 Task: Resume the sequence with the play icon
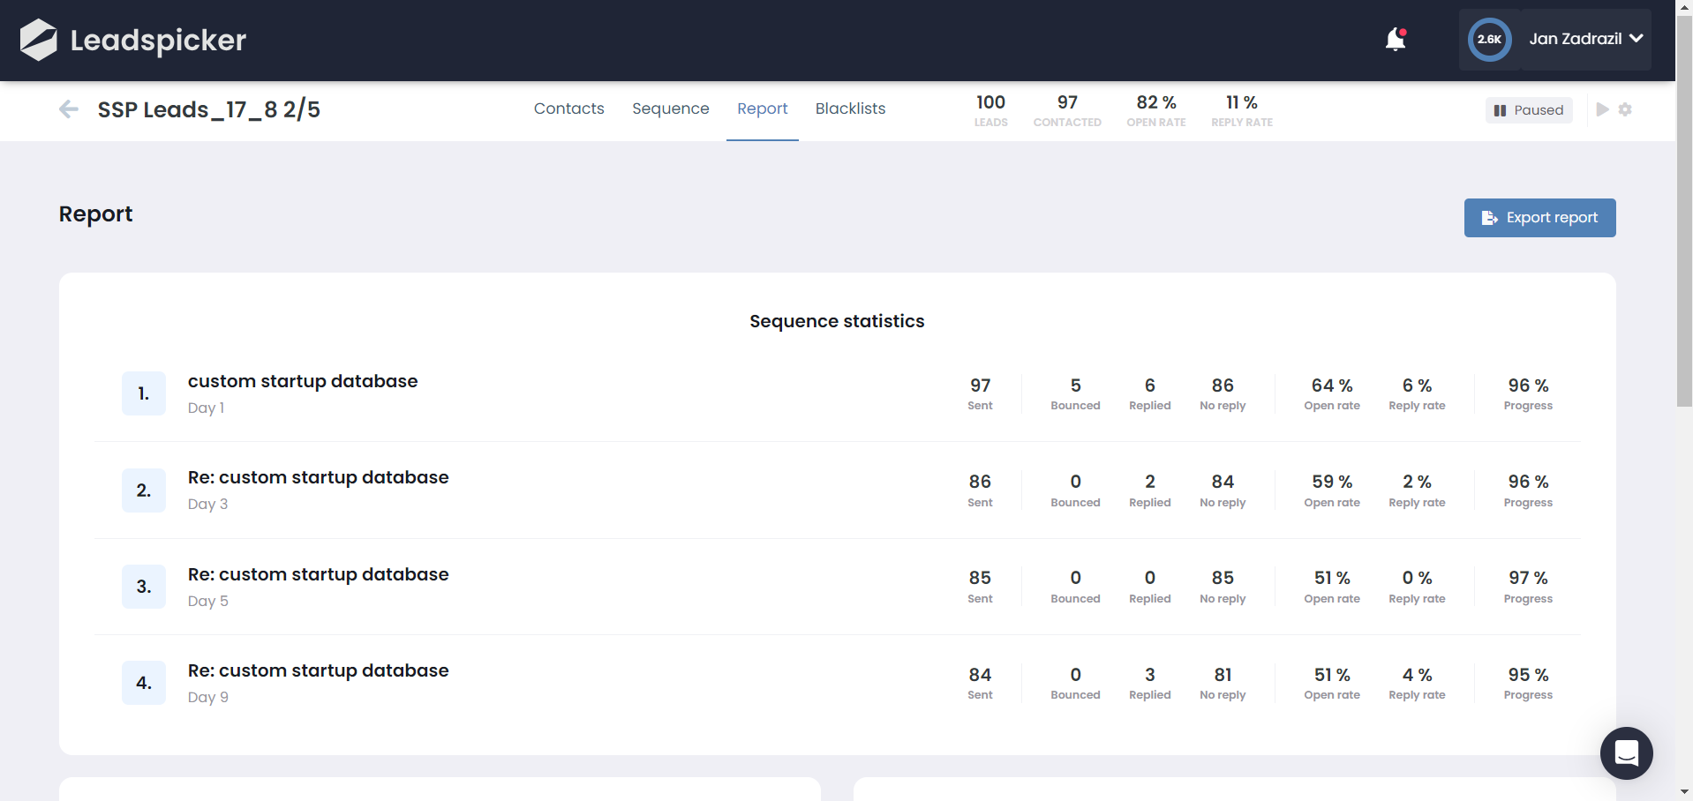(1603, 109)
